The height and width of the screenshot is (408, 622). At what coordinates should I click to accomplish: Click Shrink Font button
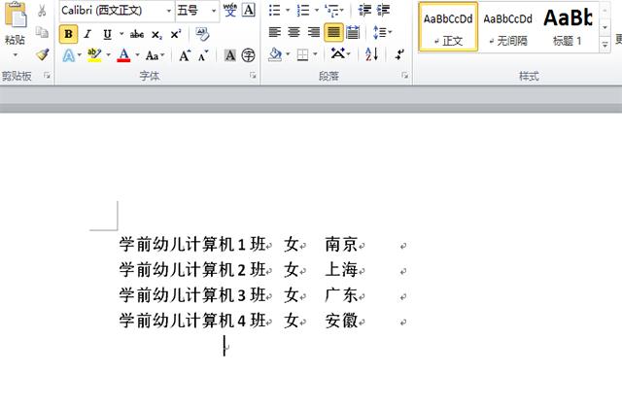point(203,55)
